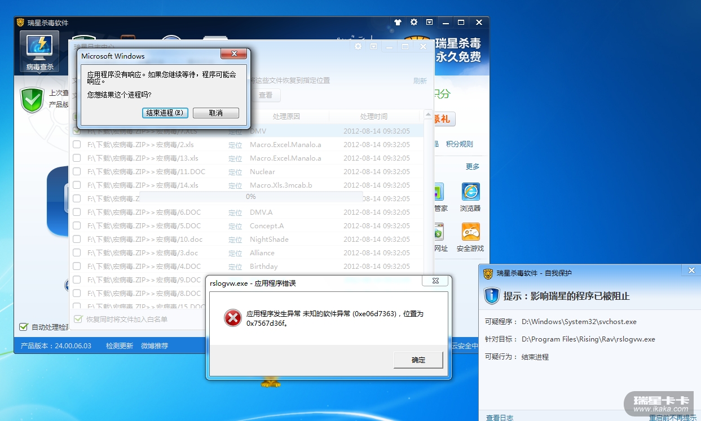The image size is (701, 421).
Task: Click 取消 in the Microsoft Windows dialog
Action: tap(216, 113)
